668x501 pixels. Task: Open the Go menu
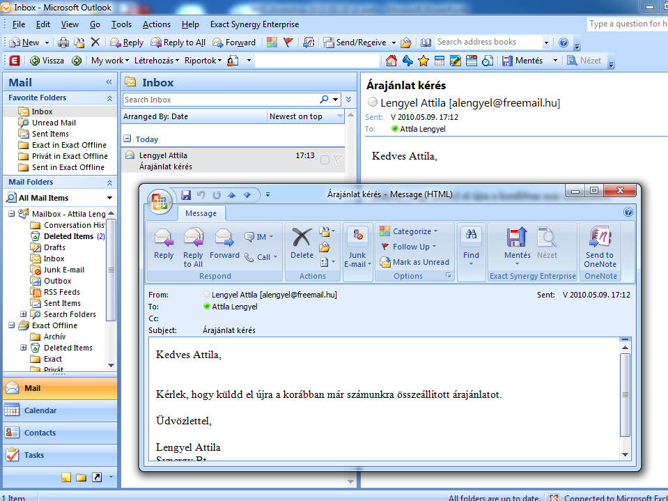(x=95, y=24)
